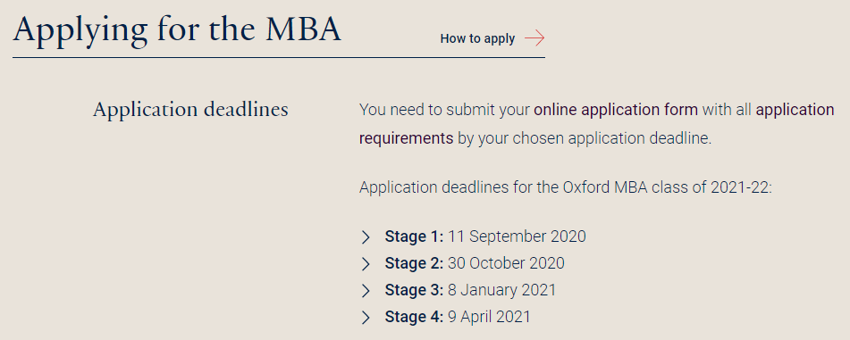Select the bold Stage 1 label
850x340 pixels.
[414, 236]
